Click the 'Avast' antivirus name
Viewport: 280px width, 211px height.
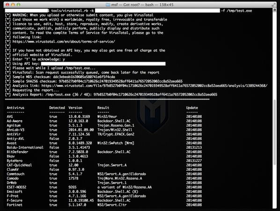[12, 143]
